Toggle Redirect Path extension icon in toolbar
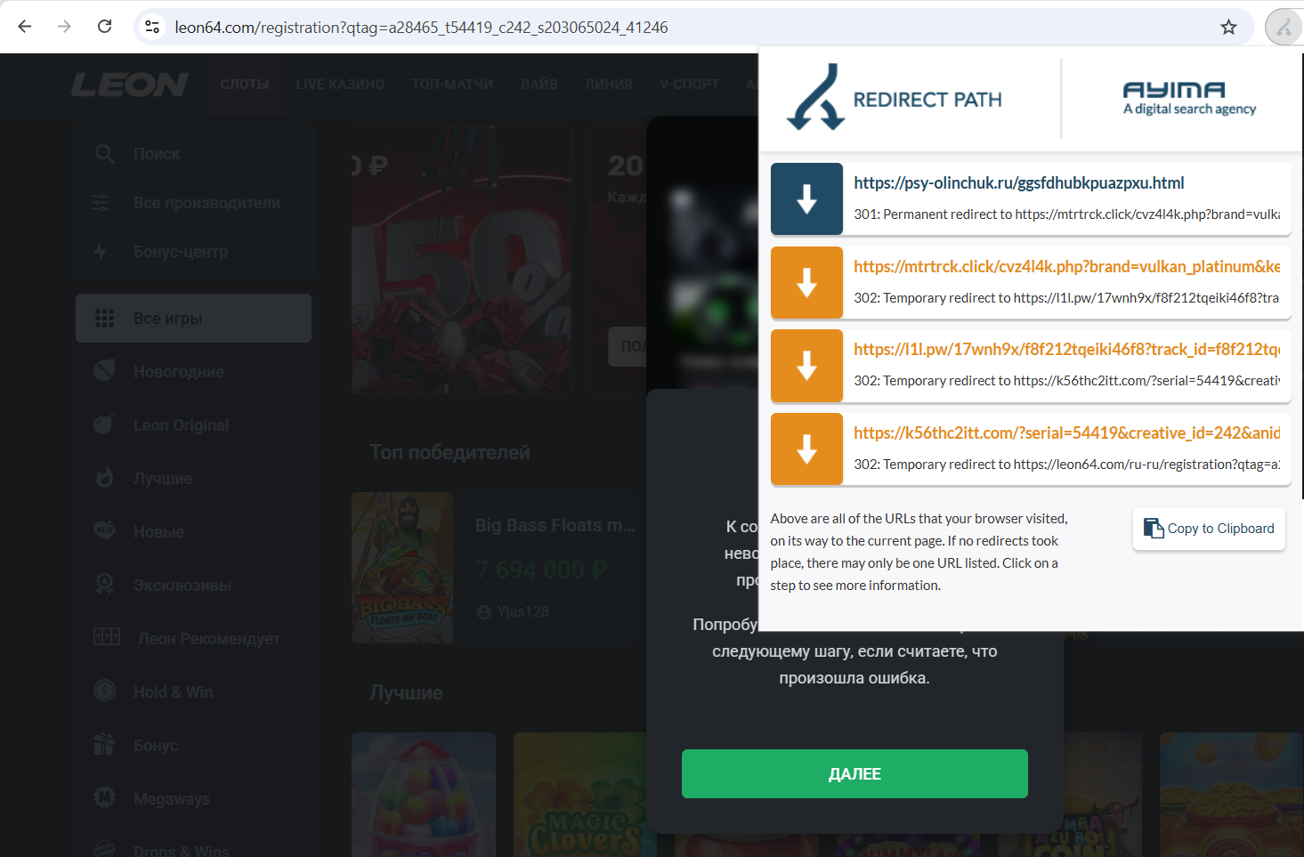Viewport: 1304px width, 857px height. 1284,28
